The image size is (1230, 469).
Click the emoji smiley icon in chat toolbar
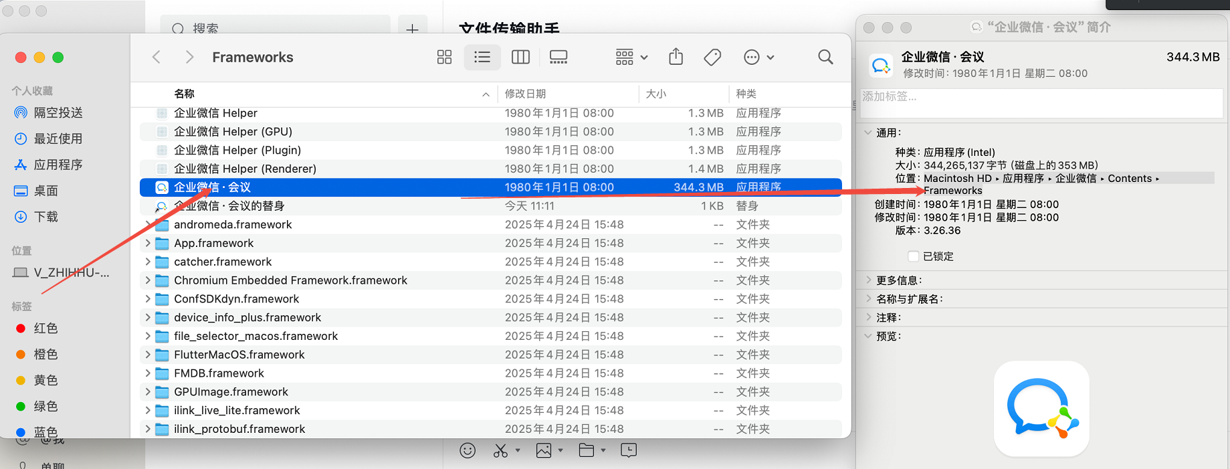(x=468, y=451)
